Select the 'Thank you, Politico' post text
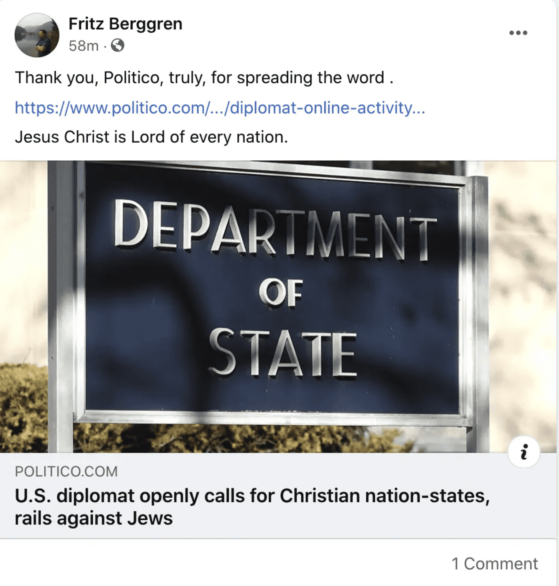This screenshot has height=586, width=559. click(x=204, y=78)
